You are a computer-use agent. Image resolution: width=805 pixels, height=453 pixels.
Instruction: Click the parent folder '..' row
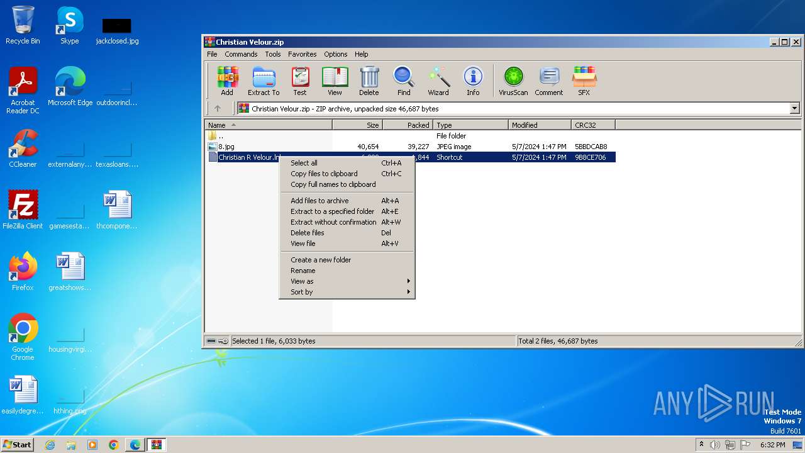pos(411,136)
